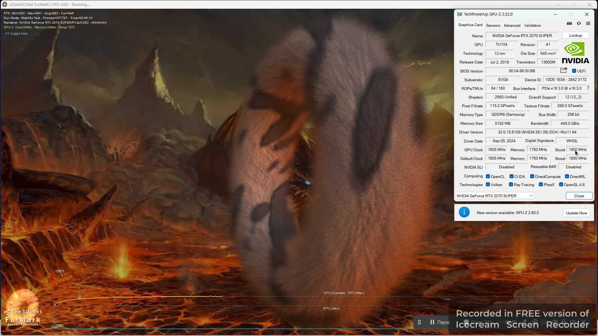Click the FurMark FPS stats line
Screen dimensions: 598x336
[39, 13]
